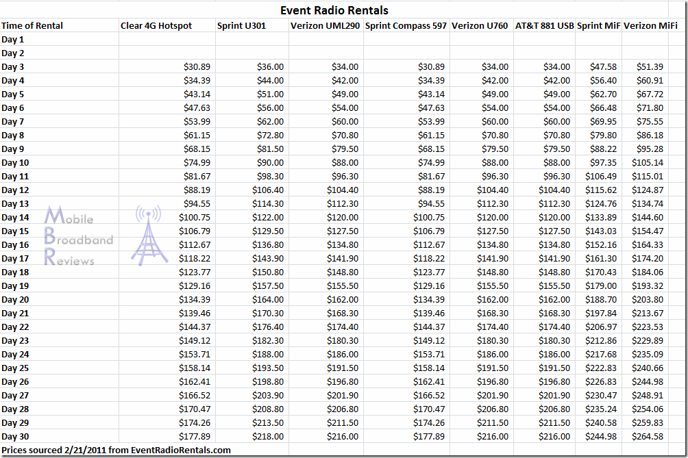Click the 'Verizon UML290' column header

(325, 25)
